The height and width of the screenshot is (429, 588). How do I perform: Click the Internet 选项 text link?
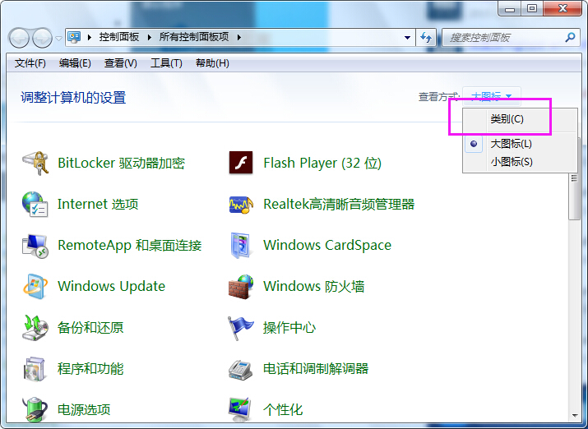point(98,204)
